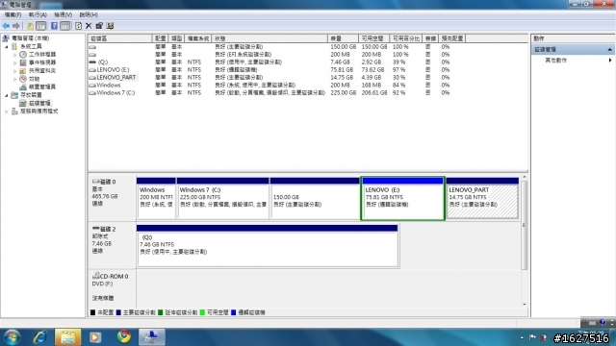Select 共用資料夾 in the tree
Screen dimensions: 616x346
pyautogui.click(x=42, y=70)
